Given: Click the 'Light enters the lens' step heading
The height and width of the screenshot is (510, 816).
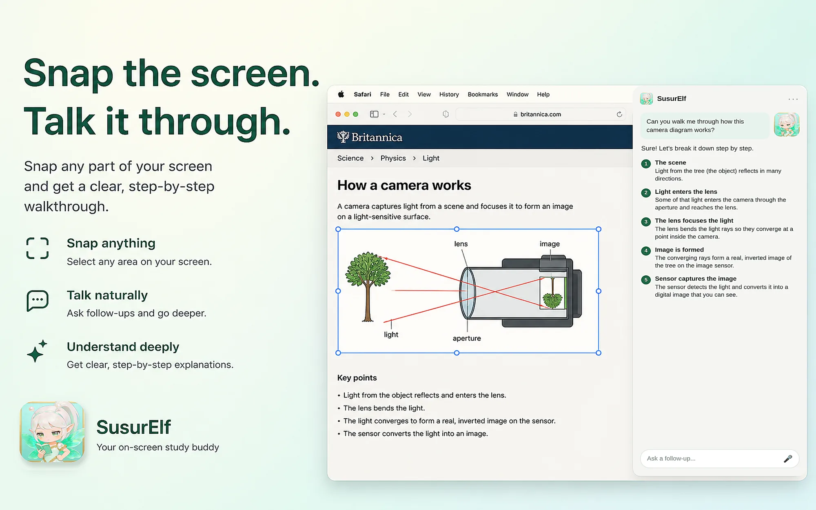Looking at the screenshot, I should pyautogui.click(x=686, y=192).
